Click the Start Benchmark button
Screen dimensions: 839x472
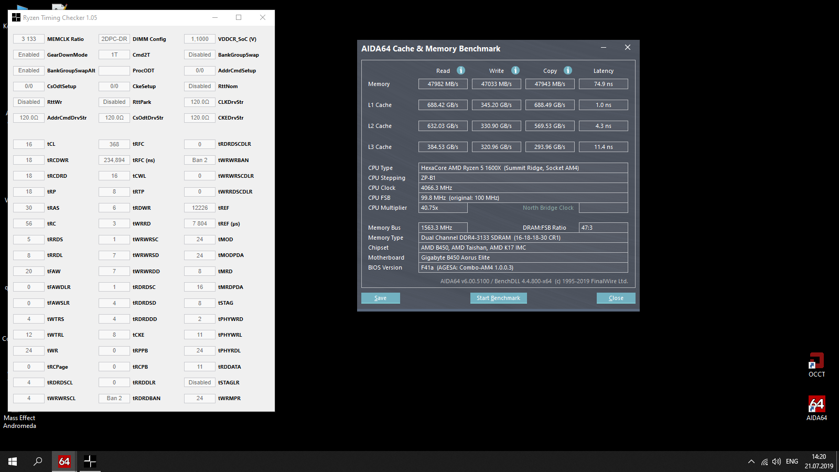(x=498, y=298)
